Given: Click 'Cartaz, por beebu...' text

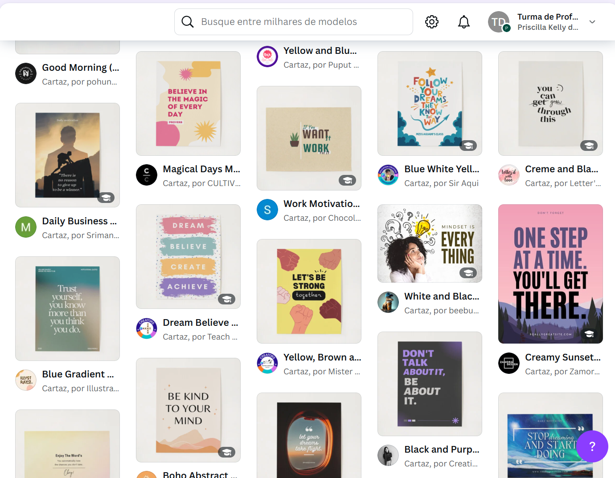Looking at the screenshot, I should (442, 311).
